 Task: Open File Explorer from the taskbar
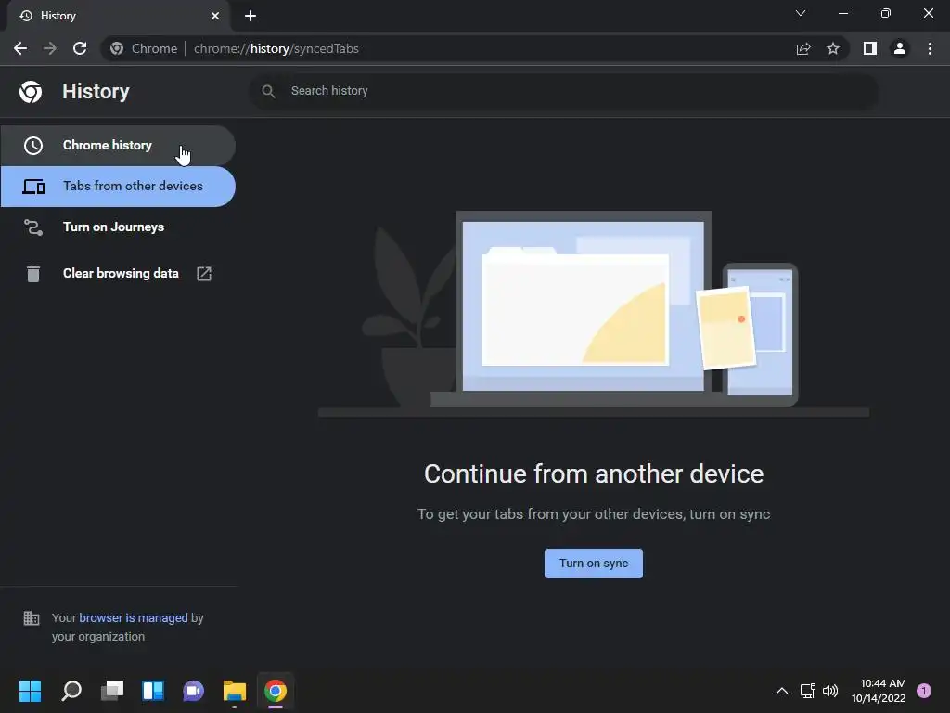click(235, 691)
